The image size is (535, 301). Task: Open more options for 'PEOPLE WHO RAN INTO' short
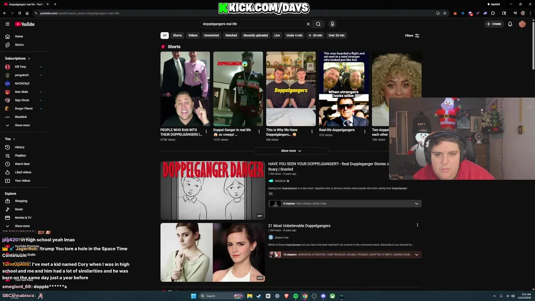pyautogui.click(x=206, y=131)
